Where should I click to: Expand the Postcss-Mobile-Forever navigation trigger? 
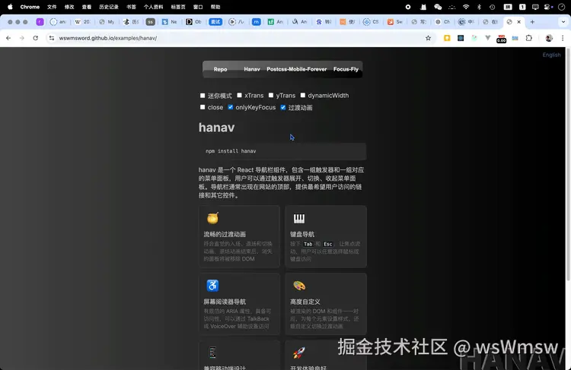(297, 69)
